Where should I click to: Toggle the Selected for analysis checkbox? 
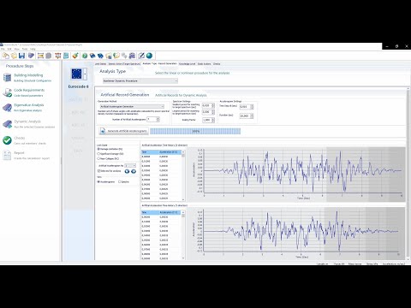coord(110,171)
